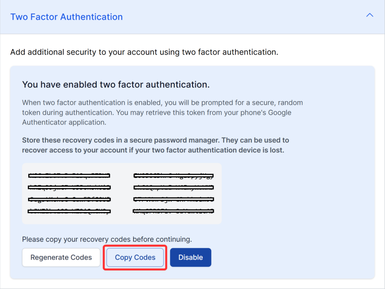Screen dimensions: 385x289
Task: Click the text asking to copy recovery codes
Action: tap(101, 239)
